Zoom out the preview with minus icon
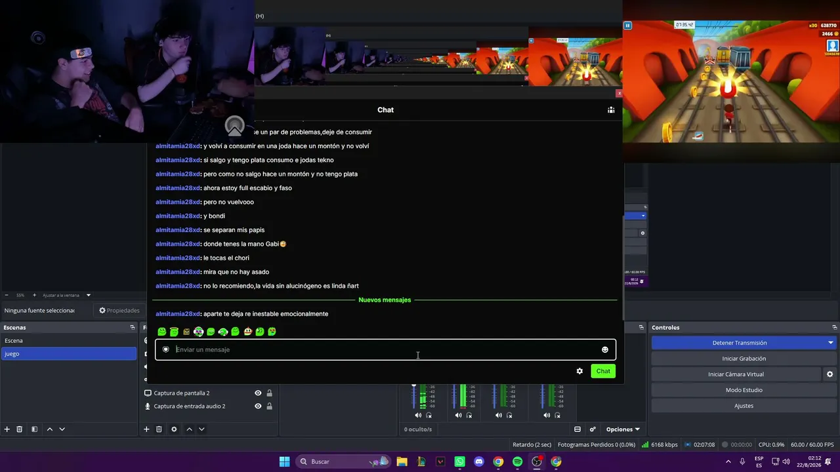The height and width of the screenshot is (472, 840). coord(7,295)
